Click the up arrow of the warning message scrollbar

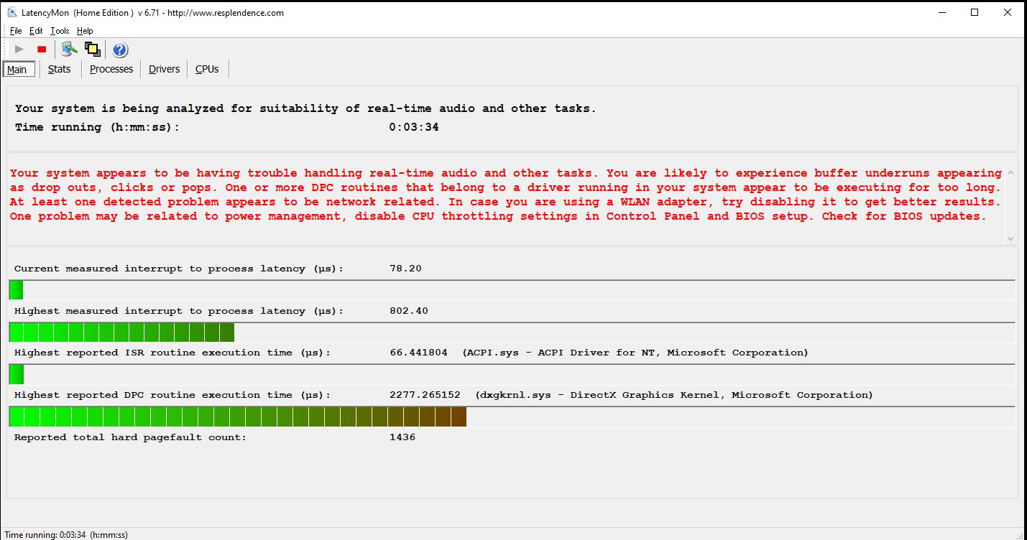coord(1011,173)
